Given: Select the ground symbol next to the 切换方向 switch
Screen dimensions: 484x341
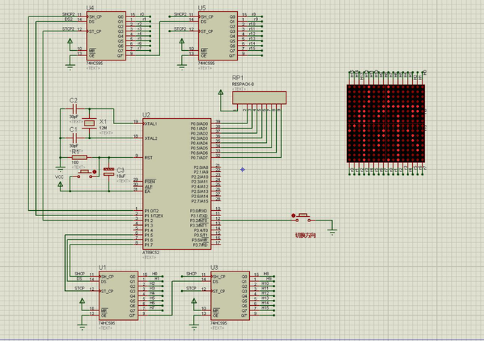Looking at the screenshot, I should coord(332,231).
